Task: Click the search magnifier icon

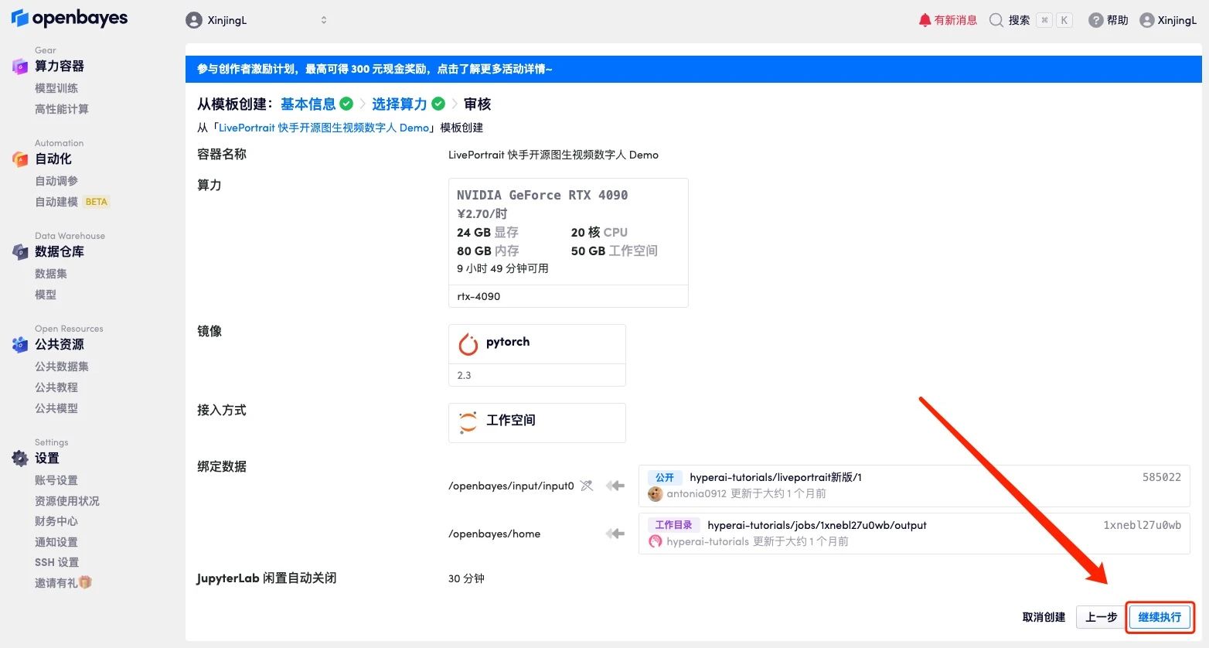Action: click(x=996, y=20)
